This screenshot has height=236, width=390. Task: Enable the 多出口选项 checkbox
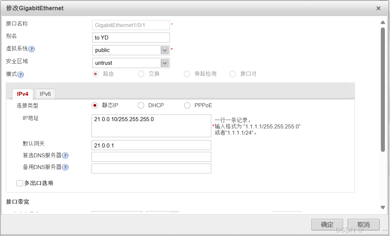20,183
